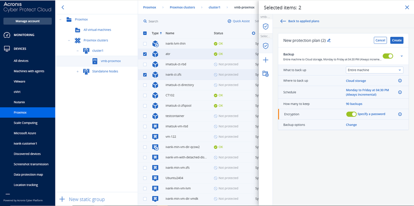Image resolution: width=414 pixels, height=206 pixels.
Task: Check the ivank-lvm-thin row checkbox
Action: click(144, 43)
